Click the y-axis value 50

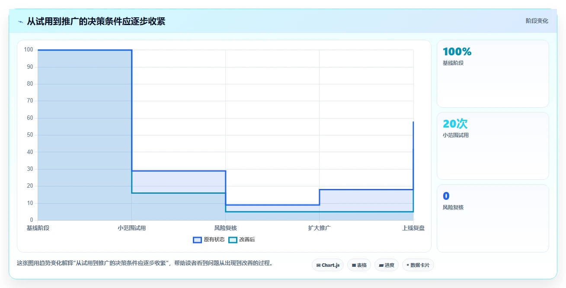click(30, 135)
